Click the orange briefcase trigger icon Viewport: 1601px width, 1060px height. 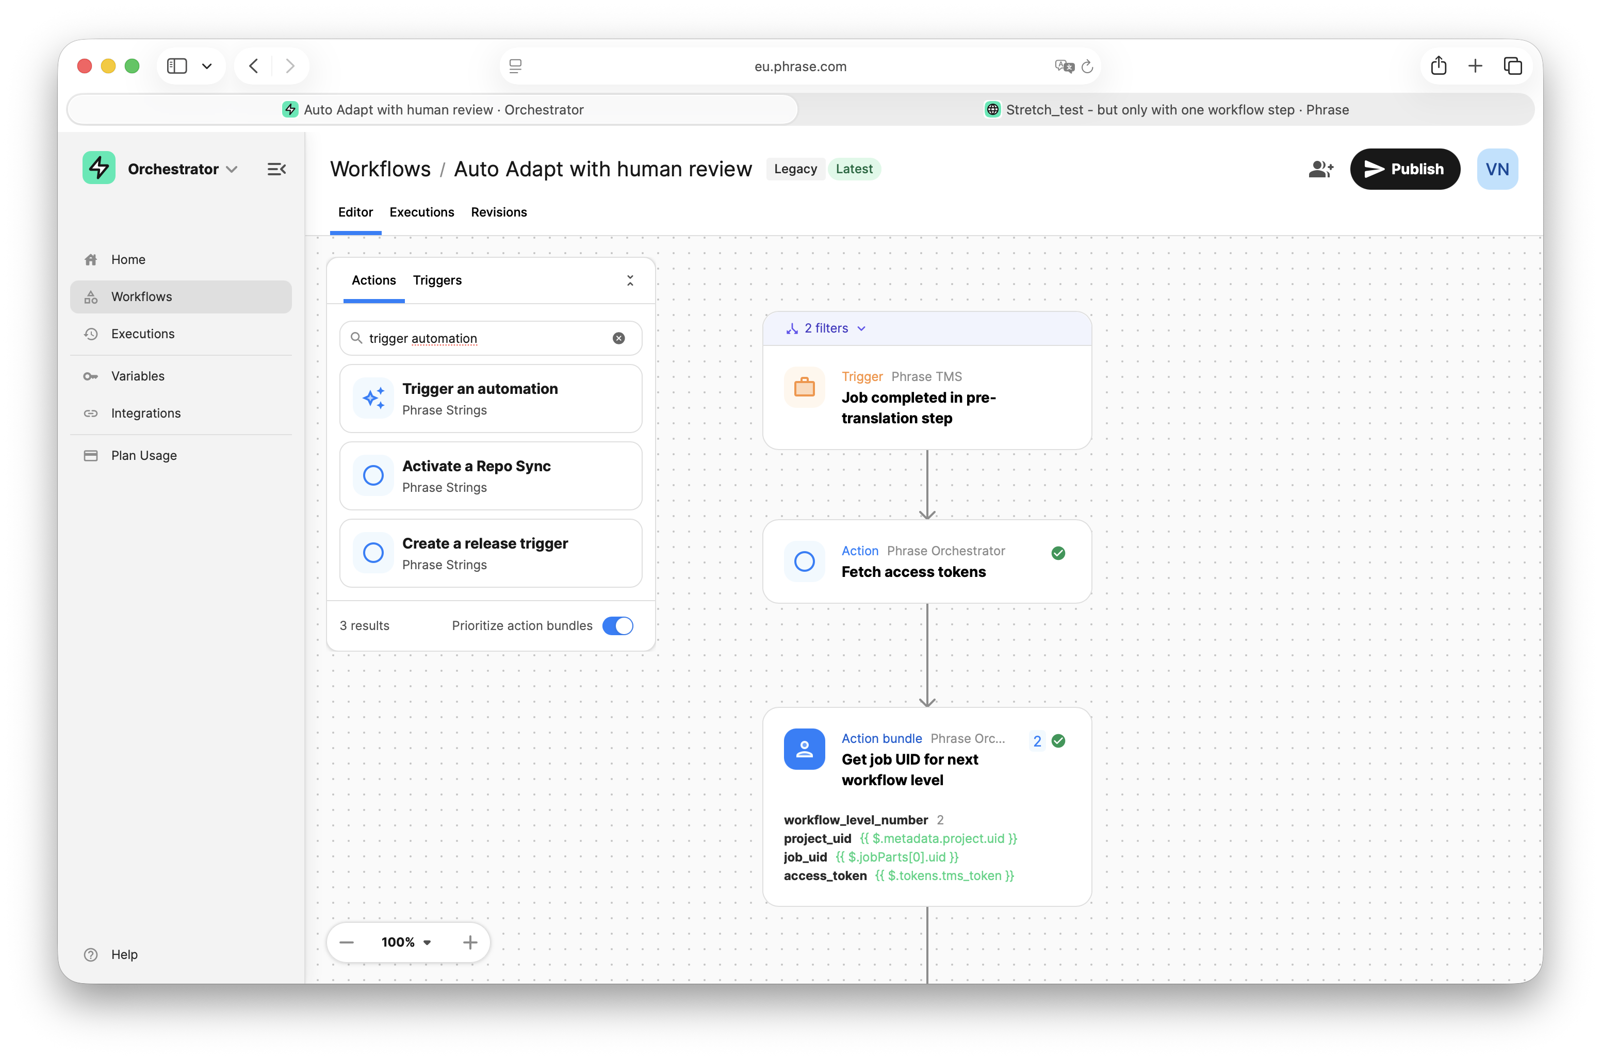pos(804,387)
